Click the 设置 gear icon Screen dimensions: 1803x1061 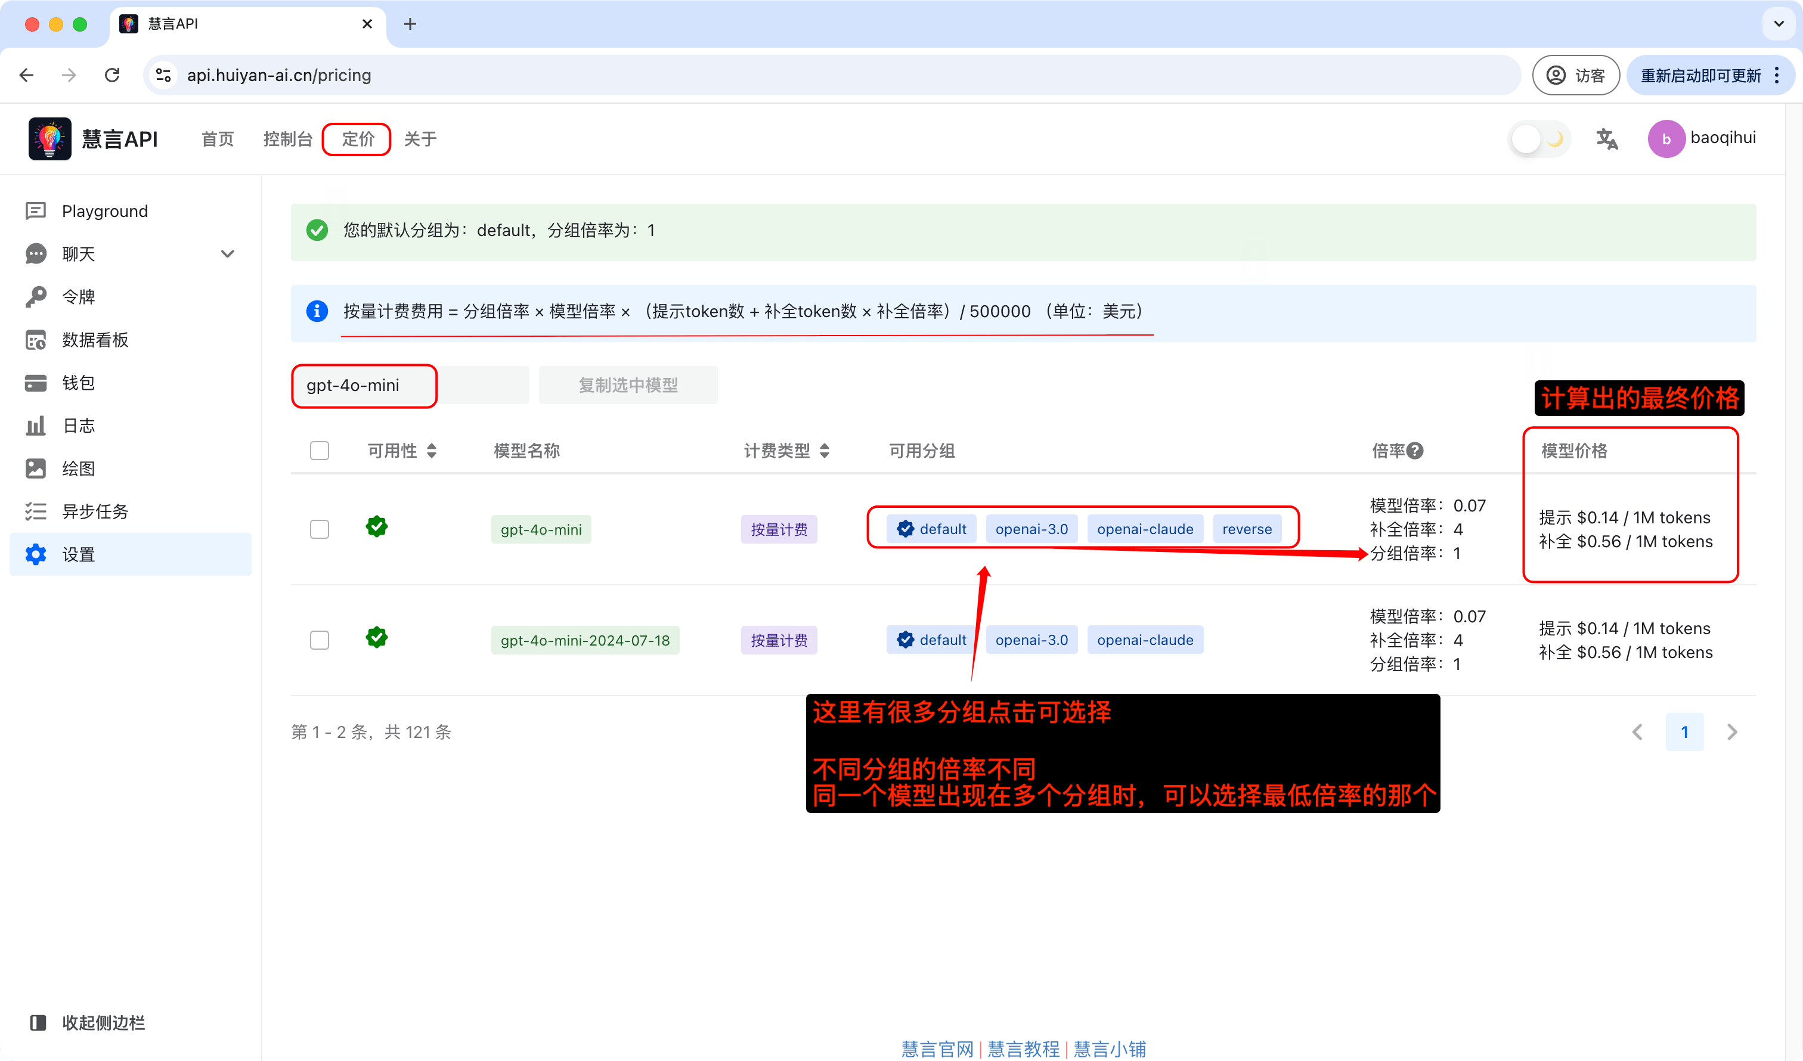[x=35, y=554]
